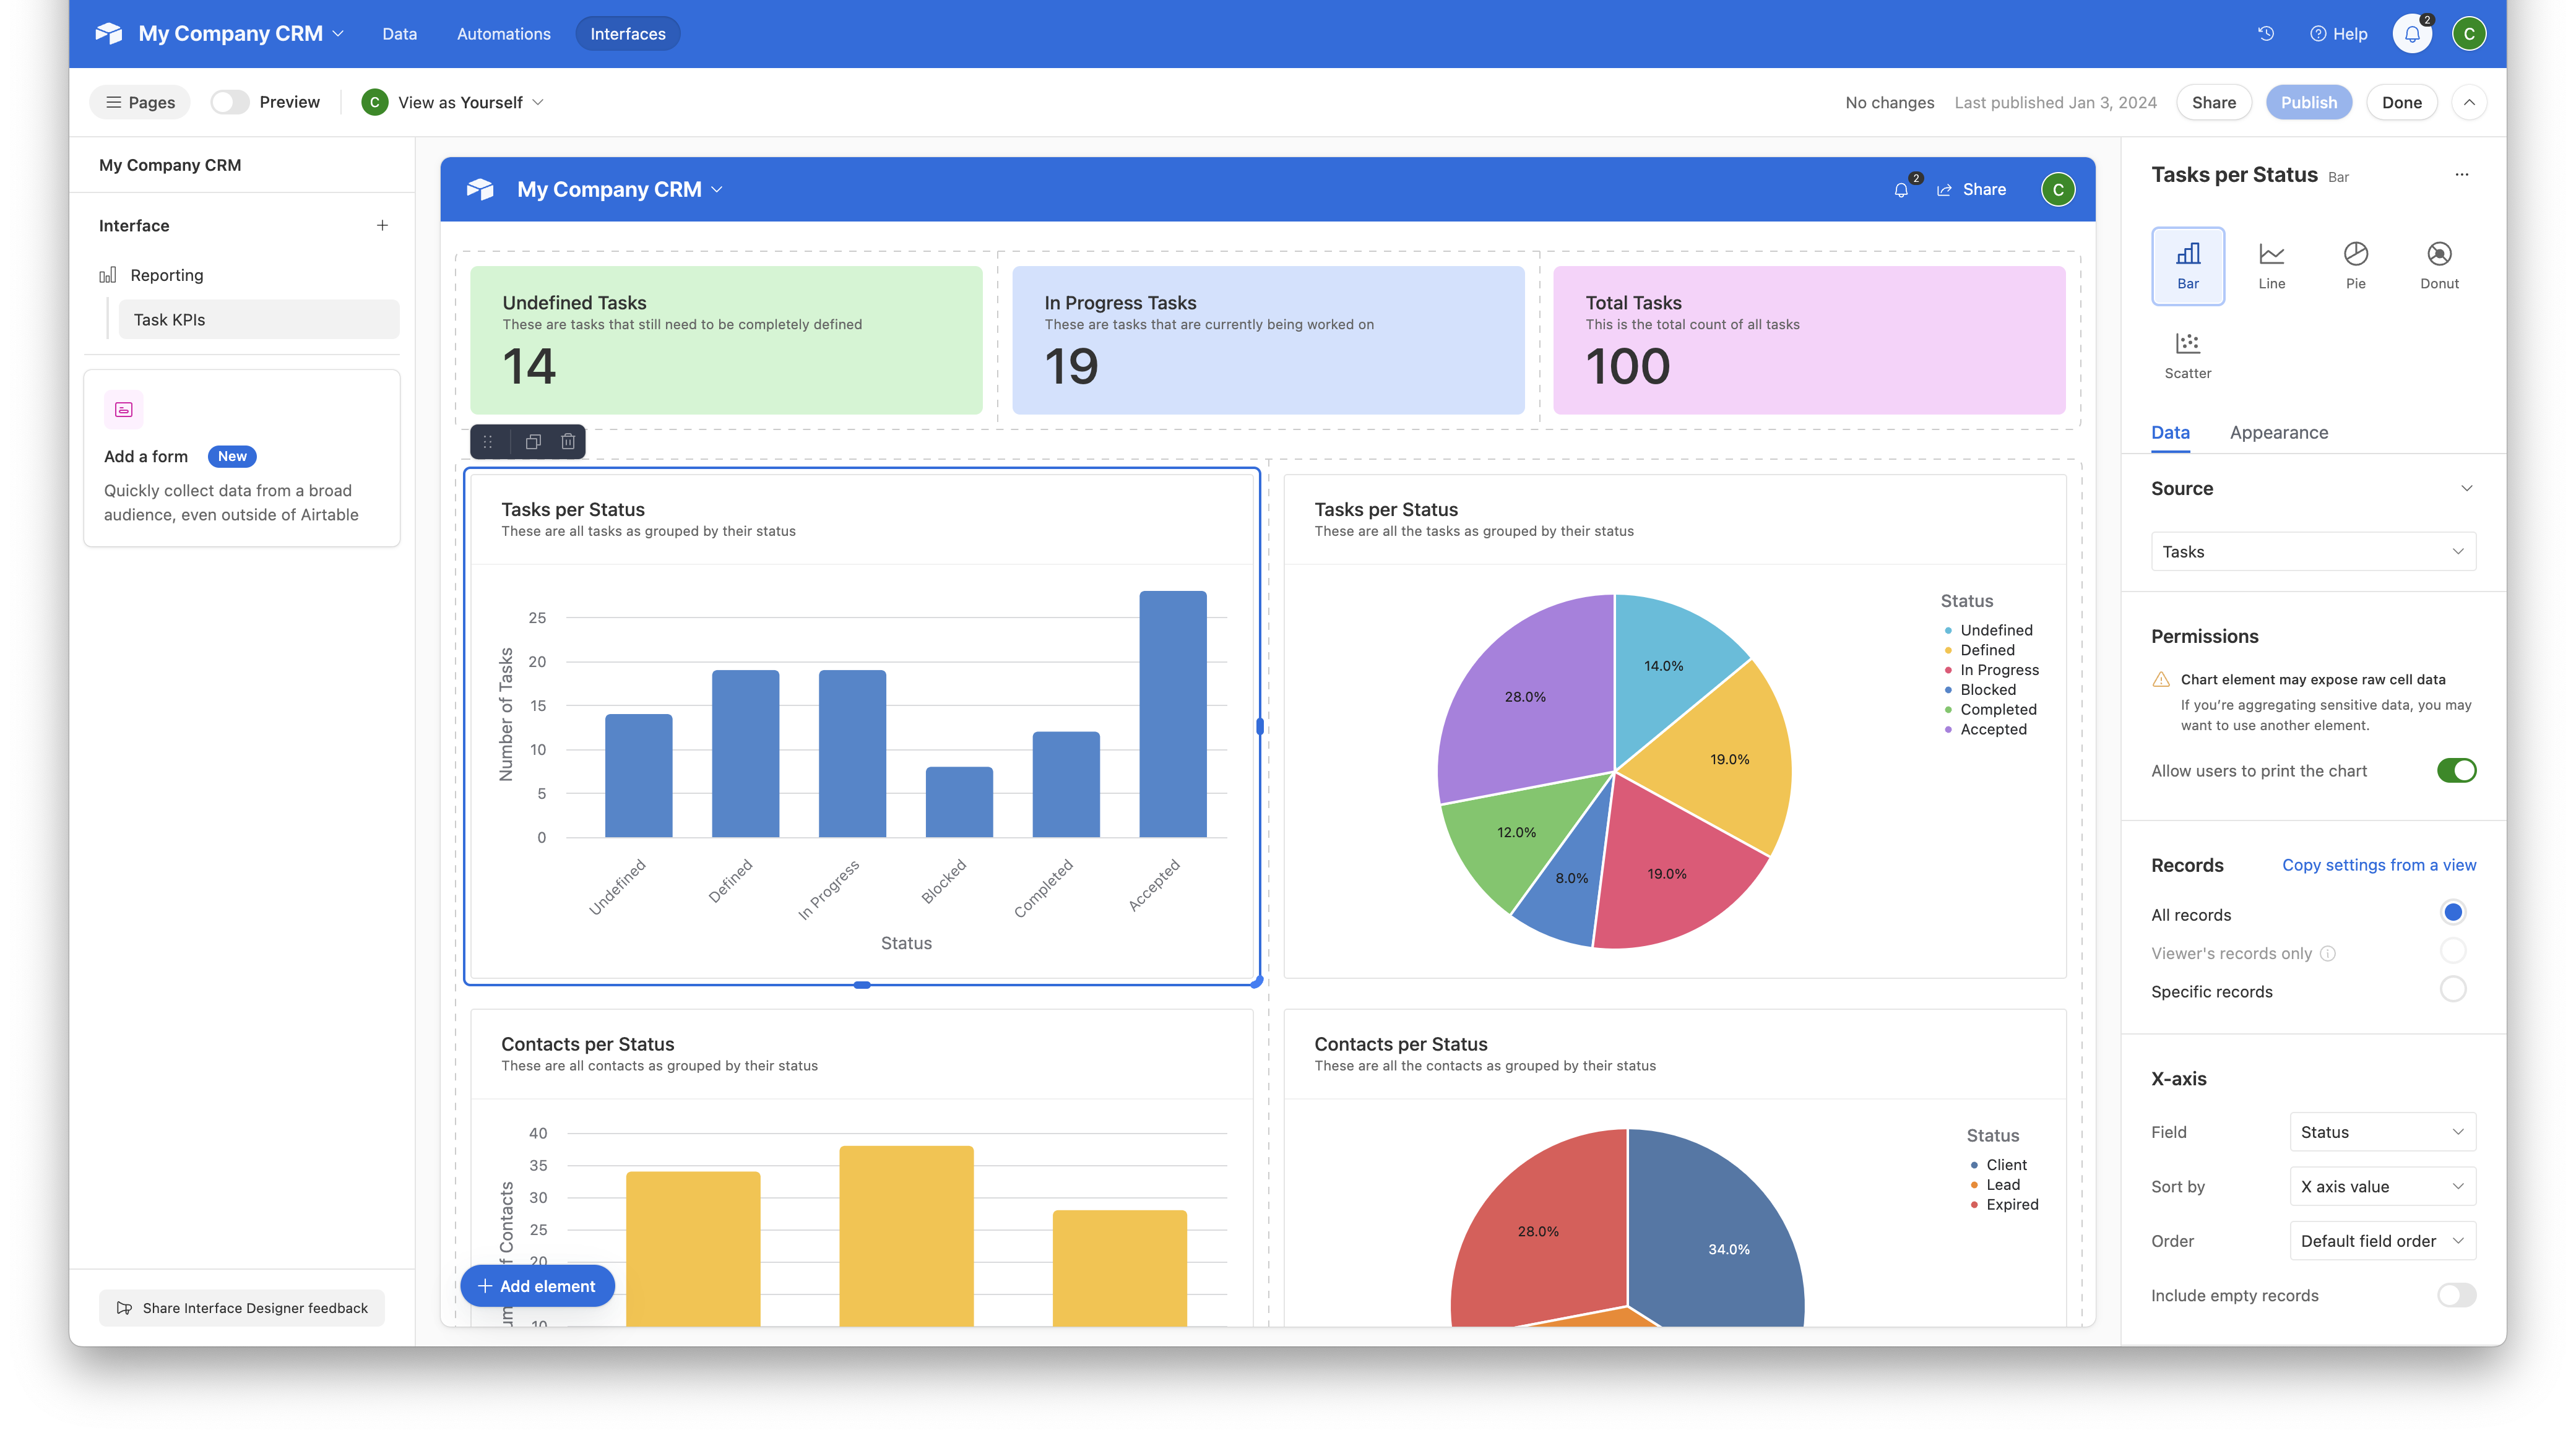This screenshot has height=1438, width=2576.
Task: Open notifications from the top bar
Action: (x=2411, y=33)
